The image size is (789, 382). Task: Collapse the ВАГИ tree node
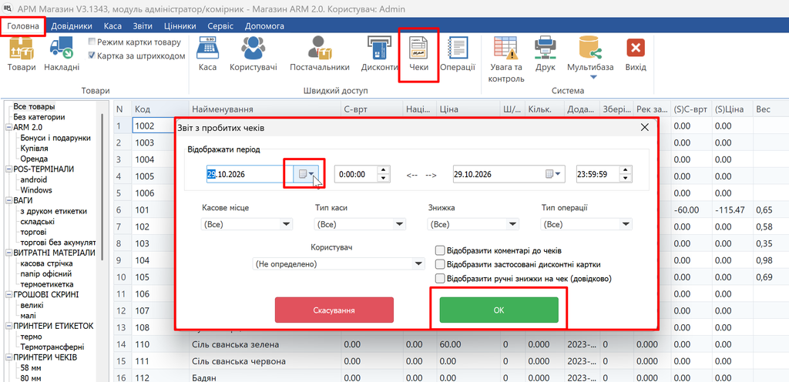point(8,200)
